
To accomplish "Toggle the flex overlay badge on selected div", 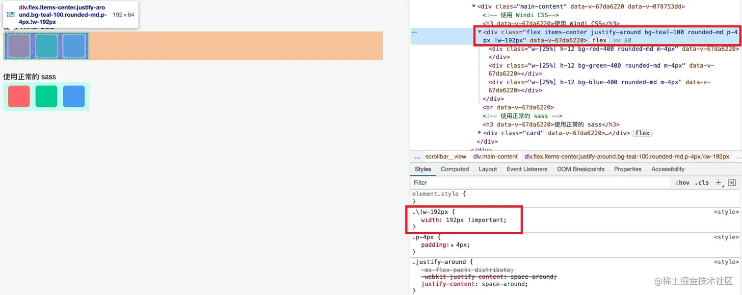I will (599, 40).
